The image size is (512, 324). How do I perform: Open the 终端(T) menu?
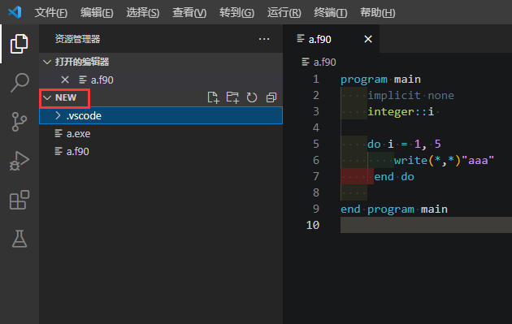point(331,13)
